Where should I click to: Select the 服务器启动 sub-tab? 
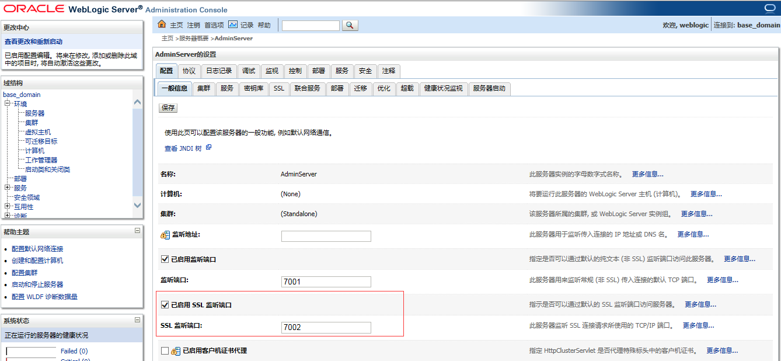[x=489, y=88]
